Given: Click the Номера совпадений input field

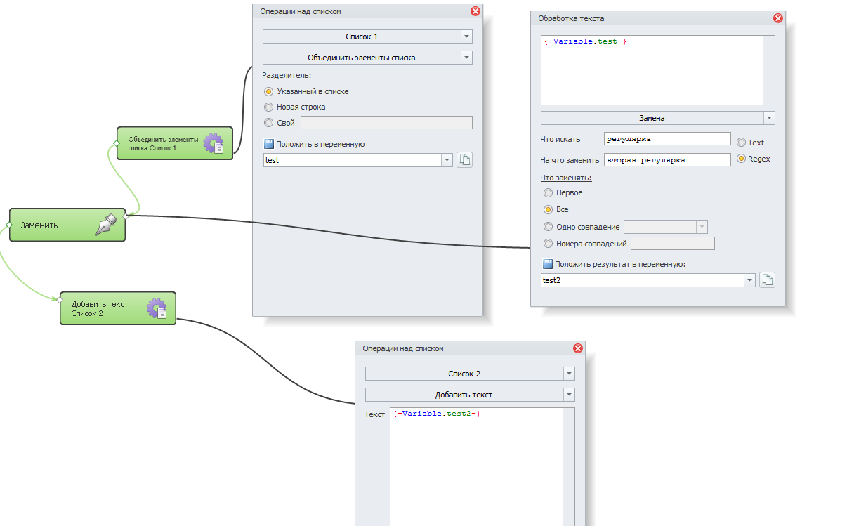Looking at the screenshot, I should click(x=672, y=244).
